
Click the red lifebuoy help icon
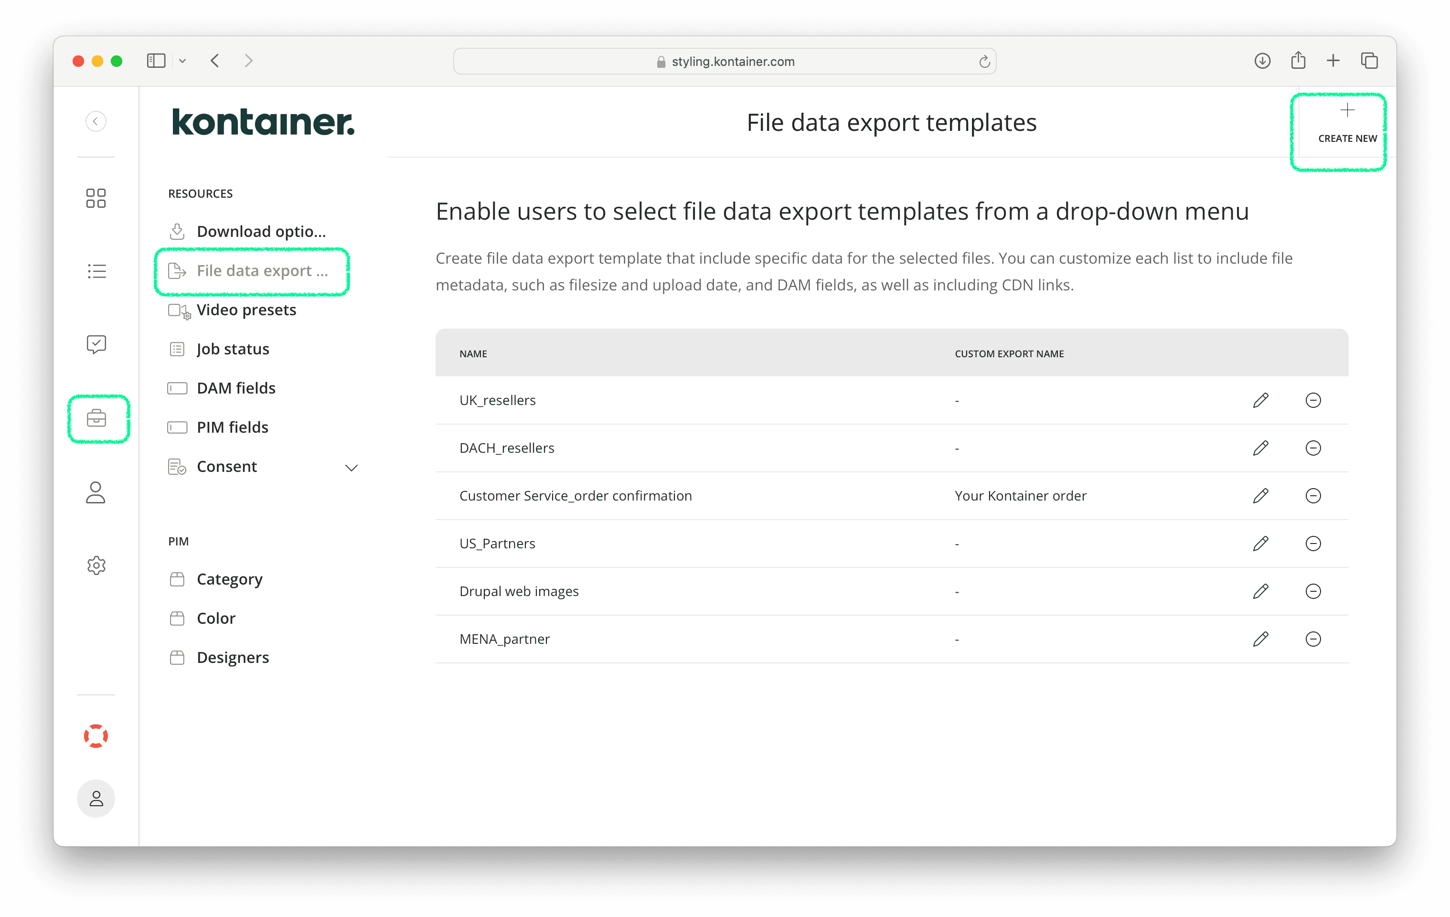(x=96, y=735)
